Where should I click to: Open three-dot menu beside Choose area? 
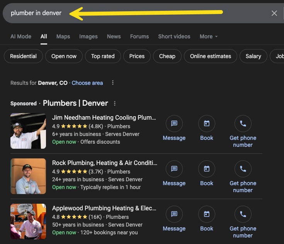113,83
